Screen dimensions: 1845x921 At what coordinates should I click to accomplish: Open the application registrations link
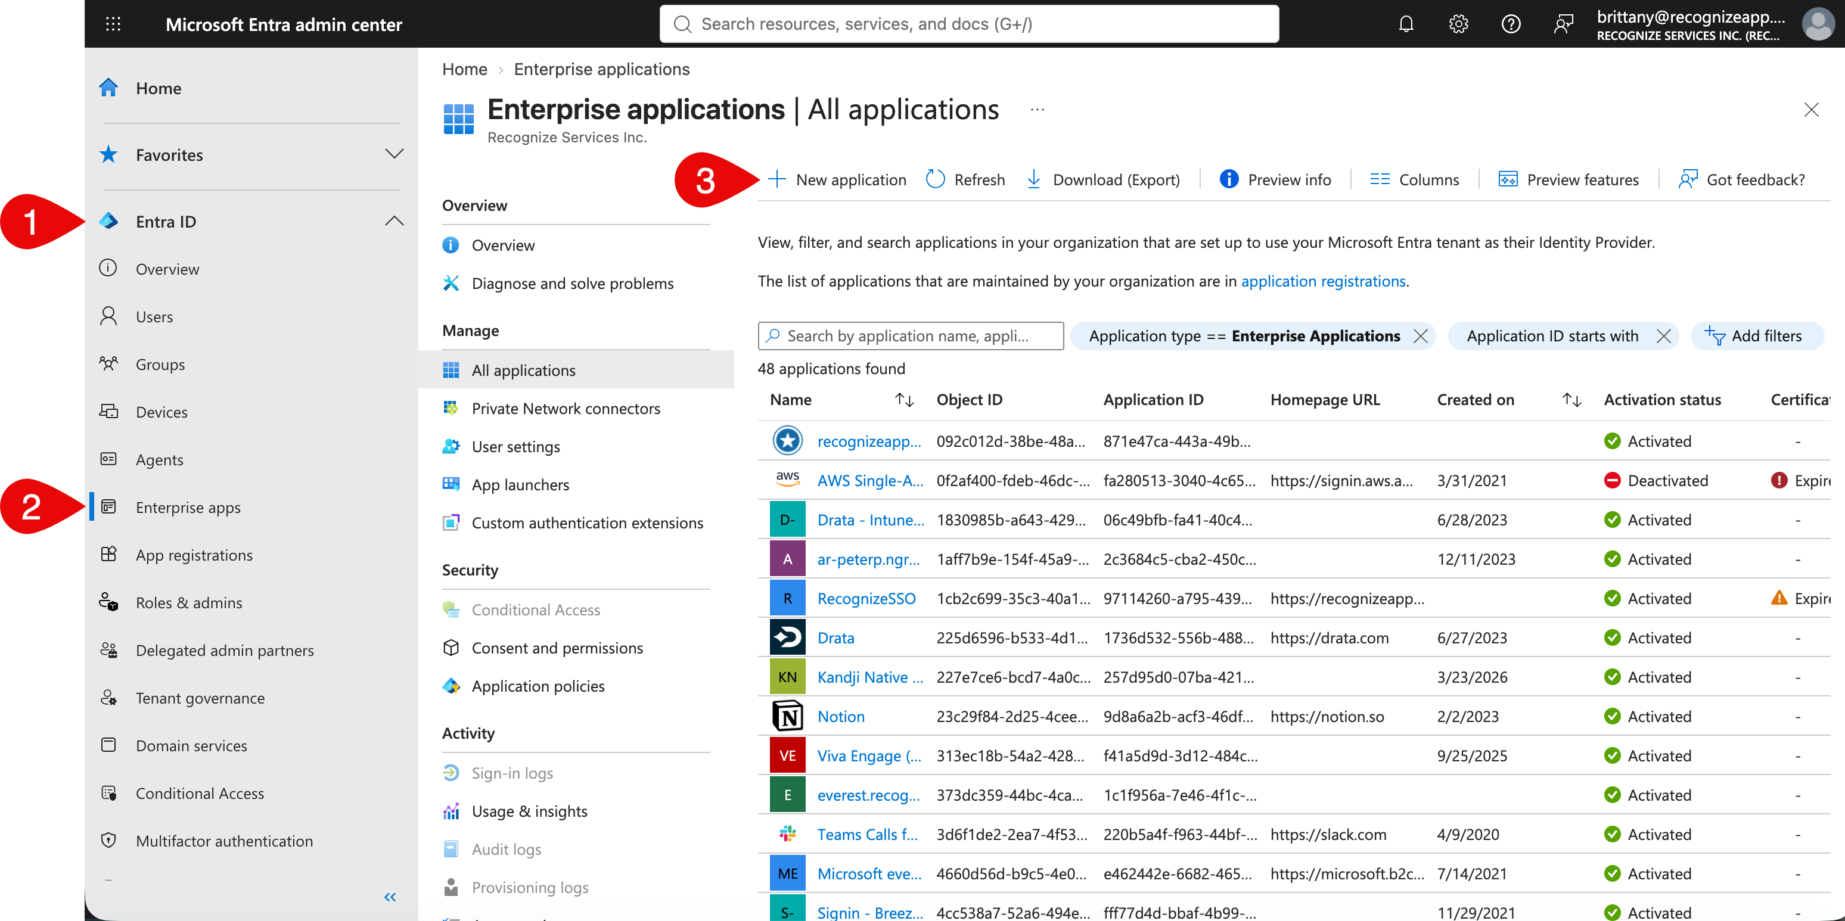coord(1323,281)
